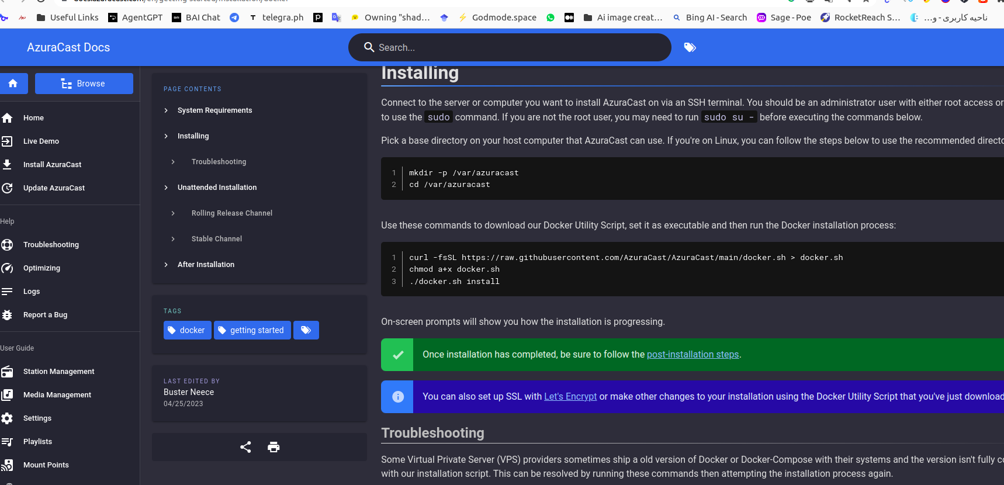The image size is (1004, 485).
Task: Click the './docker.sh install' code line
Action: [454, 282]
